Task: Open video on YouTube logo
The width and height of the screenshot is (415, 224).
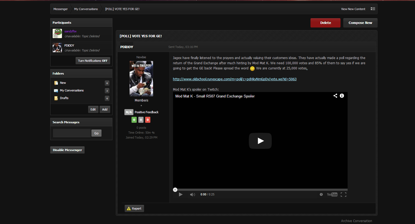Action: tap(332, 194)
